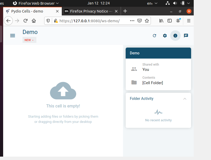Open the en keyboard layout dropdown
Image resolution: width=211 pixels, height=160 pixels.
(152, 3)
